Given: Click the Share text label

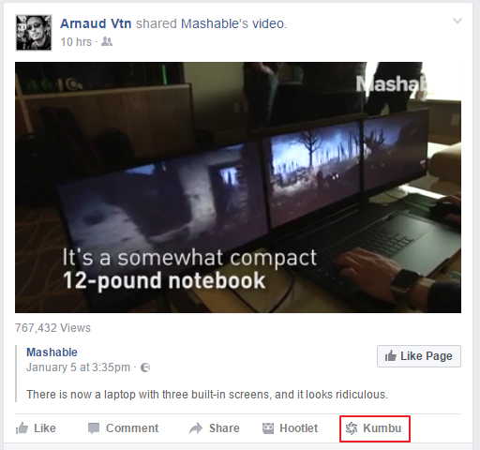Looking at the screenshot, I should click(224, 428).
